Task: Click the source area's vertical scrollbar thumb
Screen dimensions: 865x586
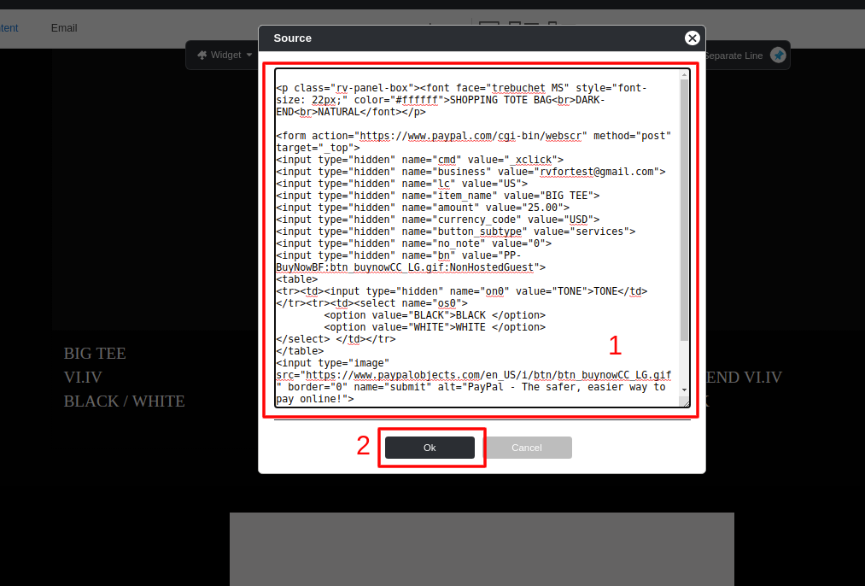Action: click(685, 209)
